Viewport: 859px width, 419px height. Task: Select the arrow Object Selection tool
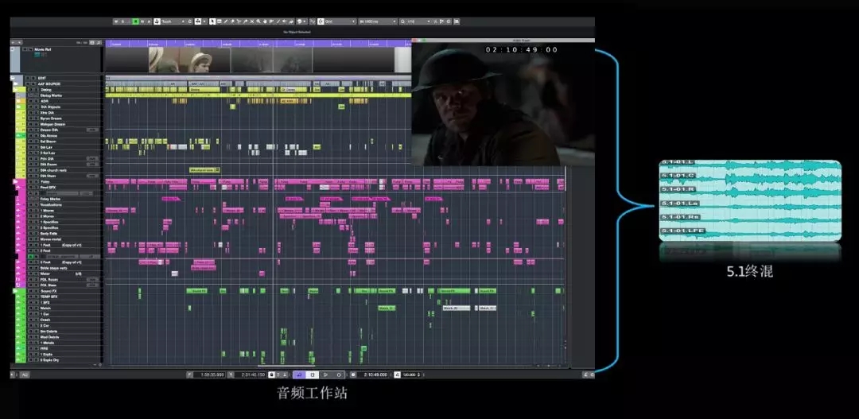click(x=212, y=21)
